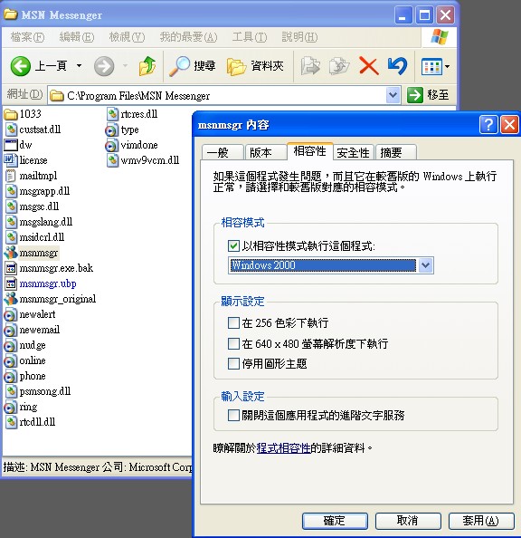Viewport: 521px width, 538px height.
Task: Check 關閉這個應用程式的進階文字服務 option
Action: pyautogui.click(x=233, y=415)
